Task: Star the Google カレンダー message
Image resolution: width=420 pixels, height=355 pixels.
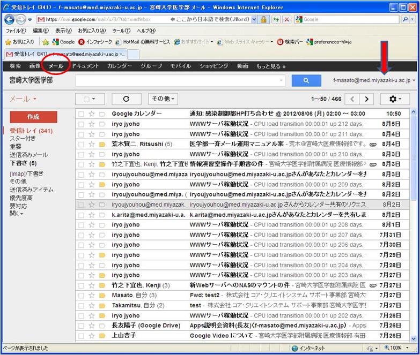Action: (92, 114)
